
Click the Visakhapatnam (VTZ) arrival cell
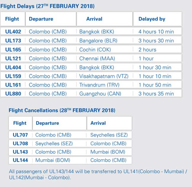tap(104, 76)
